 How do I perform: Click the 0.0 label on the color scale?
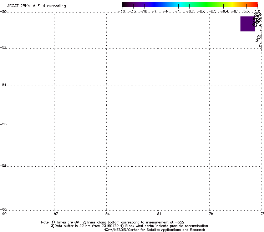[246, 11]
